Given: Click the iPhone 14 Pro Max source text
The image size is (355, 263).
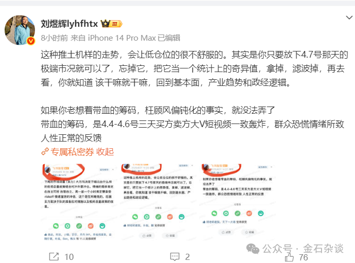Looking at the screenshot, I should [x=122, y=38].
